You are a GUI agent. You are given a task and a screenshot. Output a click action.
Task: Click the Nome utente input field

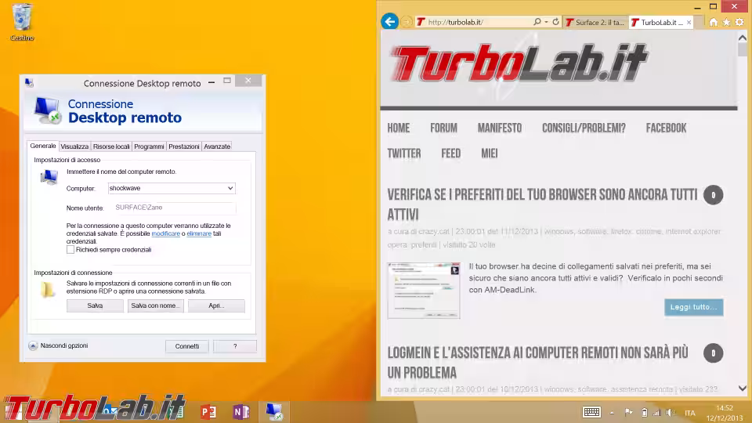click(172, 208)
